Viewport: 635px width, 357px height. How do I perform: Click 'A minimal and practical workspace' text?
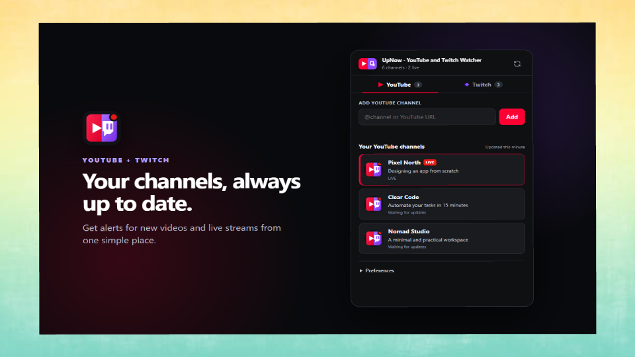click(x=428, y=239)
